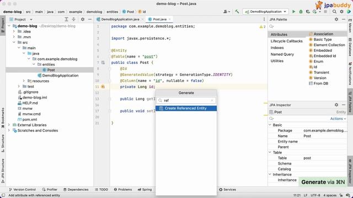The width and height of the screenshot is (353, 198).
Task: Open JPA Palette settings gear
Action: 336,19
